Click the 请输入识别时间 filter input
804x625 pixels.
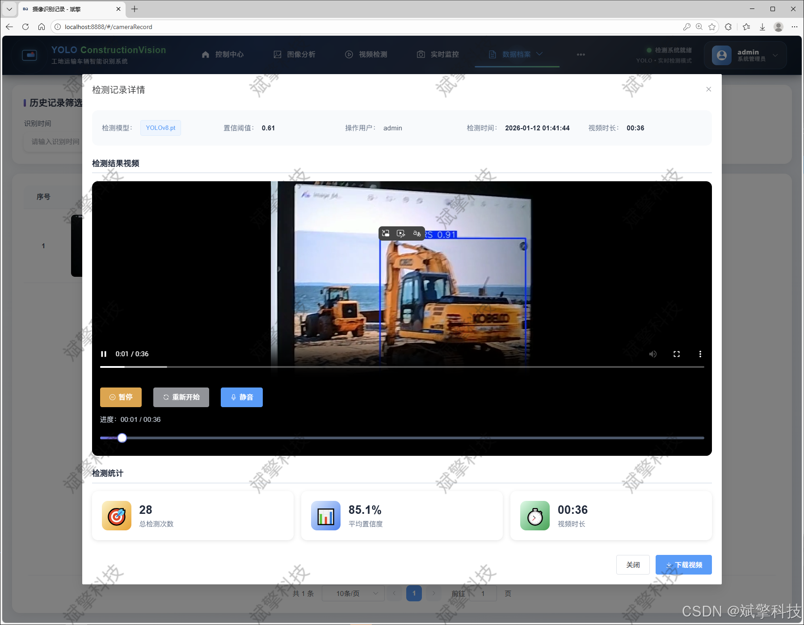click(x=54, y=142)
